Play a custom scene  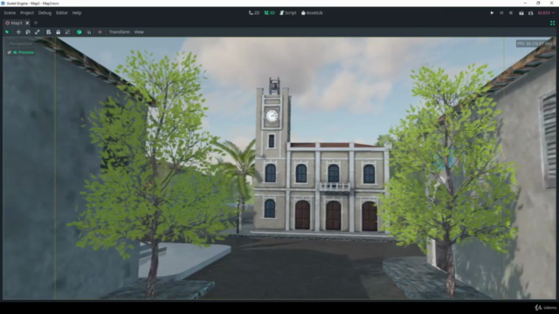tap(530, 13)
